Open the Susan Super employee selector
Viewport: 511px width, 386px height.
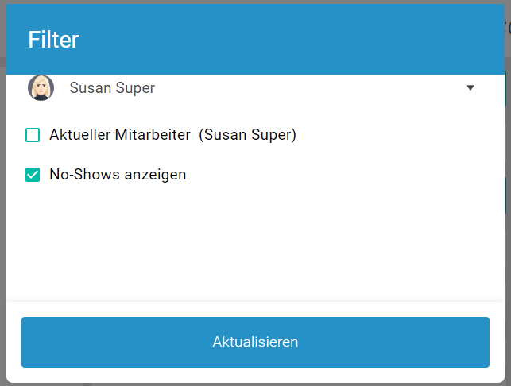[112, 88]
